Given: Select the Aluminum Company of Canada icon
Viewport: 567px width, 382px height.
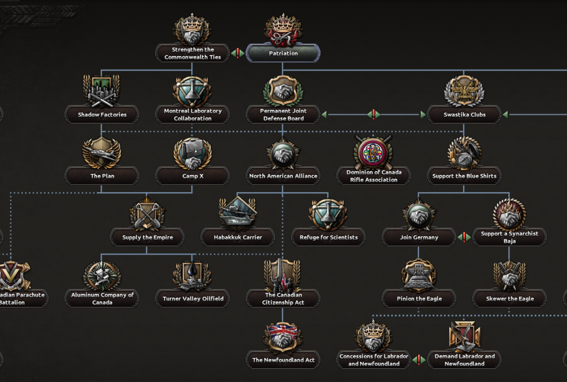Looking at the screenshot, I should point(102,275).
